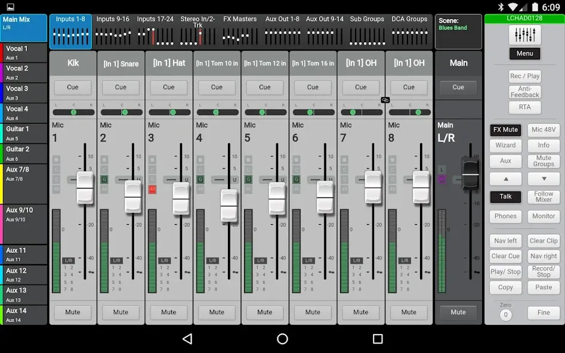Select the Stereo In/2-Trk tab
The width and height of the screenshot is (565, 353).
point(197,32)
